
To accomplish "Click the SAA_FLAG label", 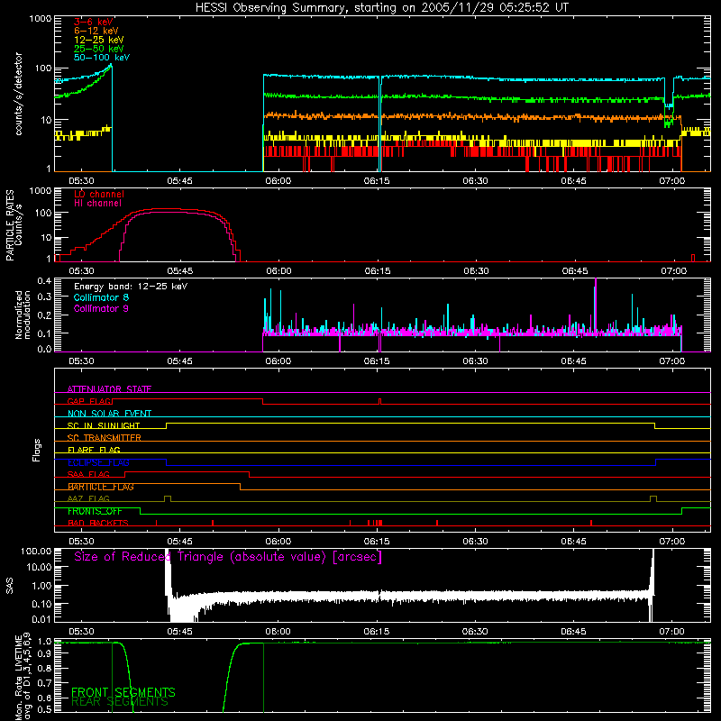I will pos(88,475).
